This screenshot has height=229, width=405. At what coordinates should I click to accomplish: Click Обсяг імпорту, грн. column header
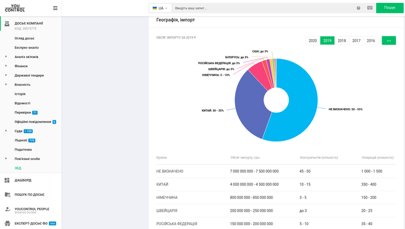pos(245,158)
